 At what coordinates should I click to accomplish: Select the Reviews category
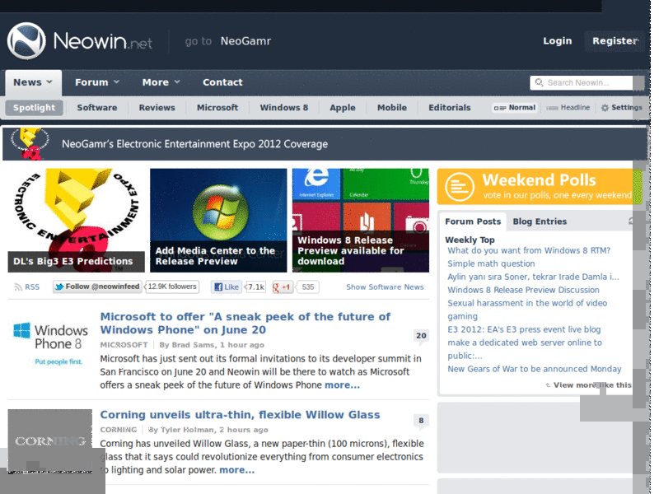(x=157, y=108)
